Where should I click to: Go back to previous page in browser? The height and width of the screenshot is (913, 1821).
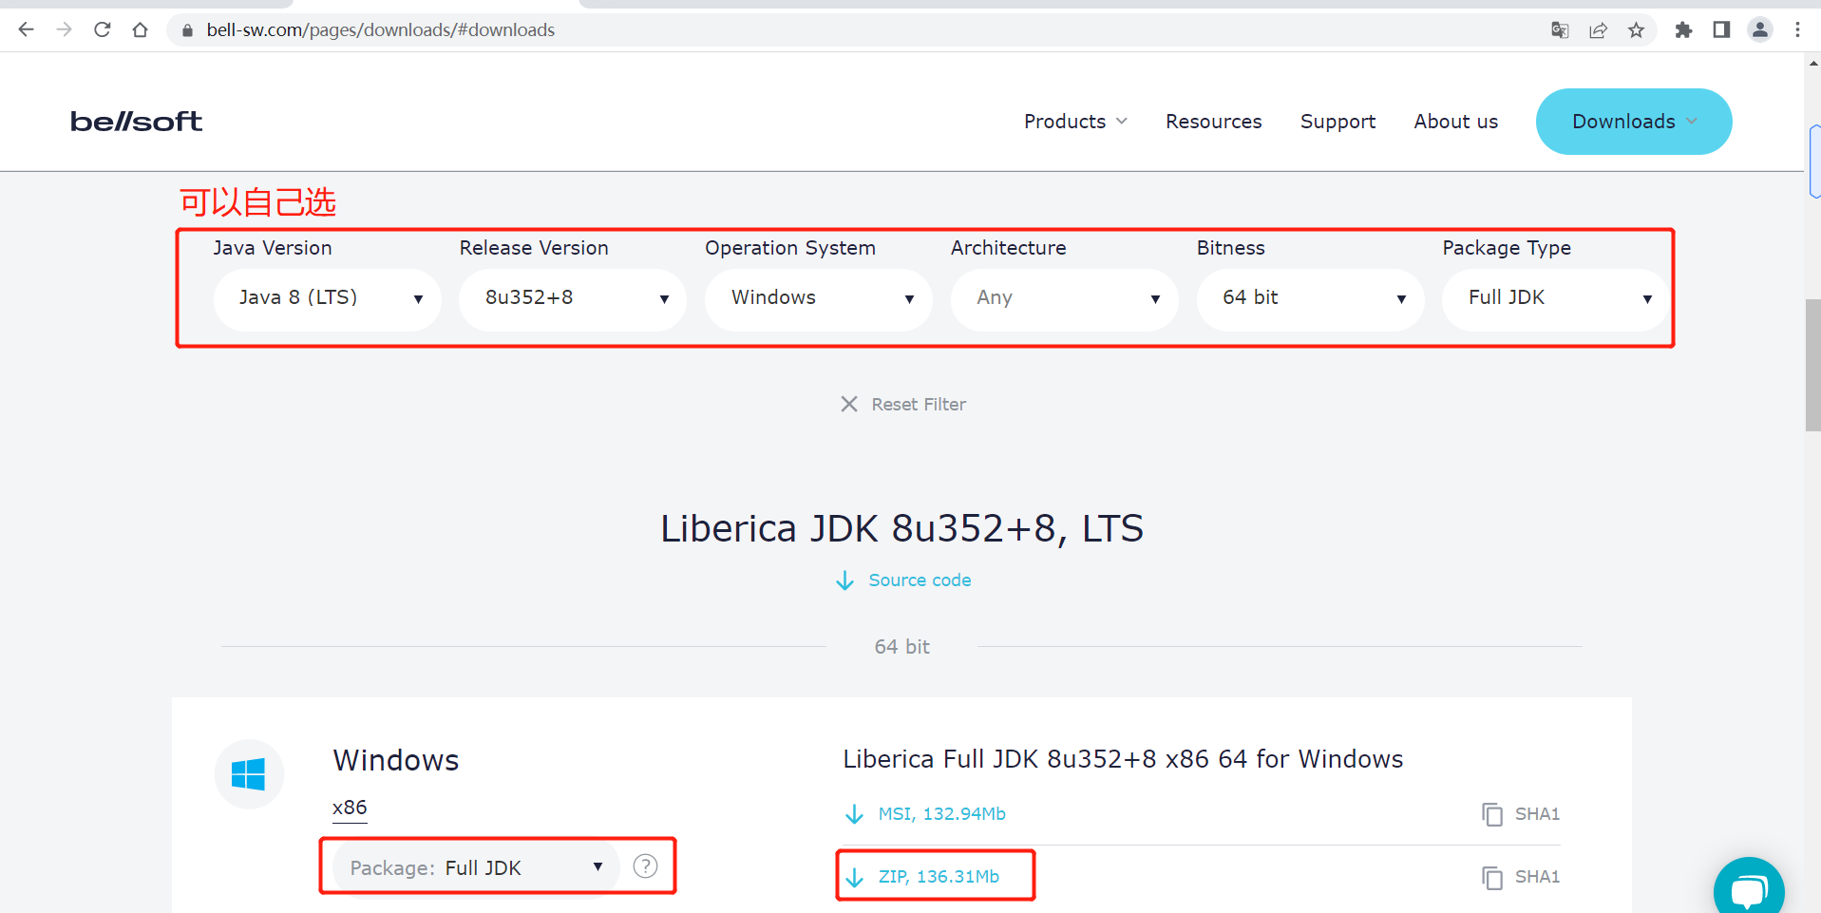(26, 29)
